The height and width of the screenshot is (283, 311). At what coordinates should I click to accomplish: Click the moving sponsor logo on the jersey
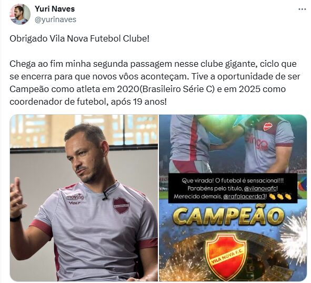point(75,197)
